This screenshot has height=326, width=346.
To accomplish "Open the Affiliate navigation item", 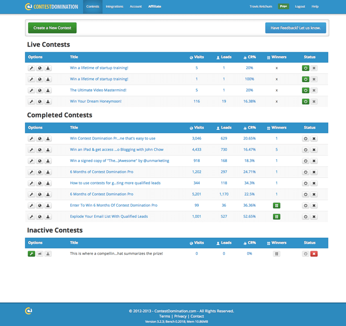I will (154, 7).
